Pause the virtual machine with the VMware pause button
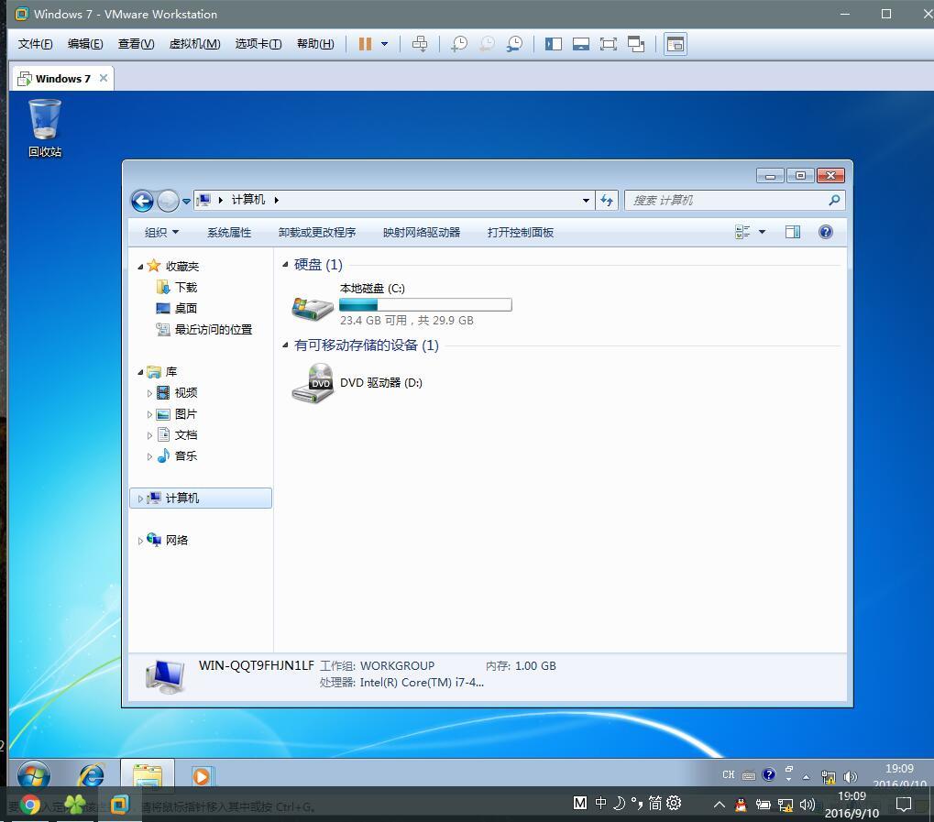Image resolution: width=934 pixels, height=822 pixels. (365, 44)
